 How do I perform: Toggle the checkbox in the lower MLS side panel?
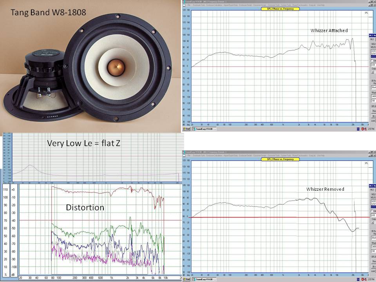coord(372,211)
